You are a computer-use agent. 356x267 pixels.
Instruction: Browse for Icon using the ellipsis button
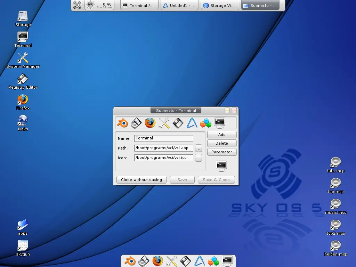(199, 158)
